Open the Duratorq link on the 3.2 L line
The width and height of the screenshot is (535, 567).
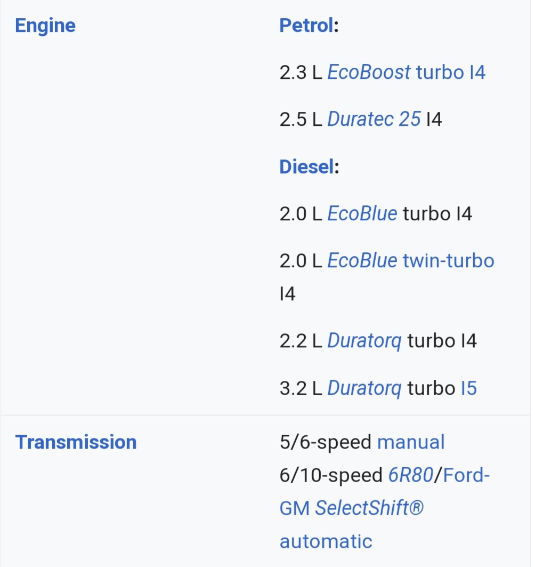(x=364, y=388)
